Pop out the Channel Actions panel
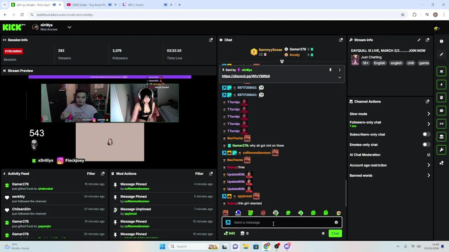The height and width of the screenshot is (252, 449). 427,101
